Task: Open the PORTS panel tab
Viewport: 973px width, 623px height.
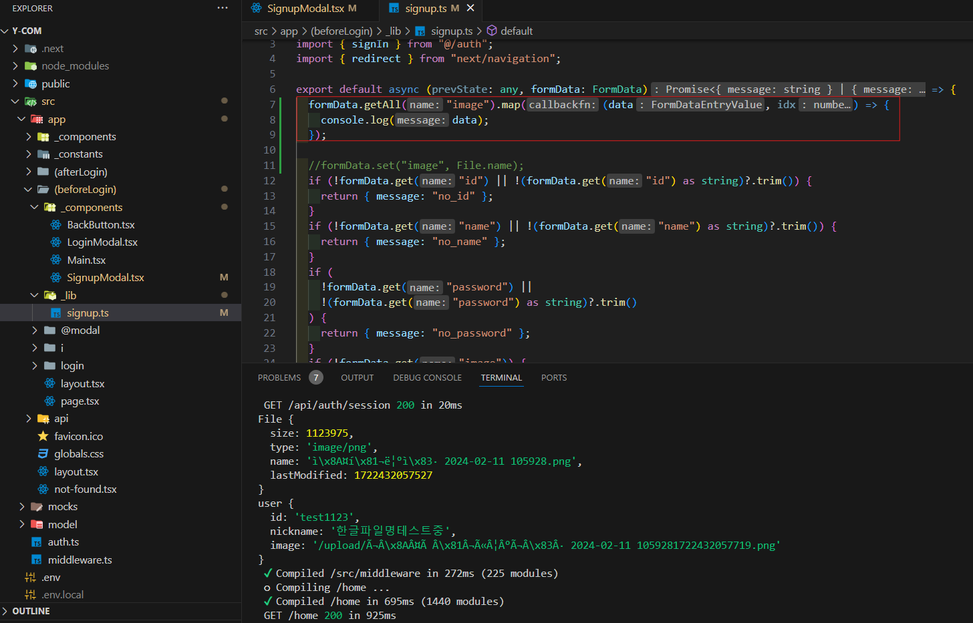Action: coord(554,377)
